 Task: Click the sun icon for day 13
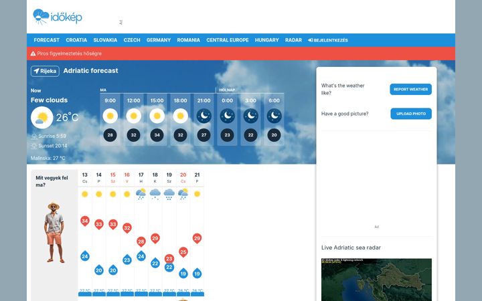(x=85, y=194)
